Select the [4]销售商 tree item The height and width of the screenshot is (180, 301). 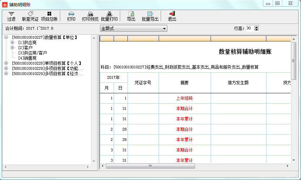click(x=27, y=58)
